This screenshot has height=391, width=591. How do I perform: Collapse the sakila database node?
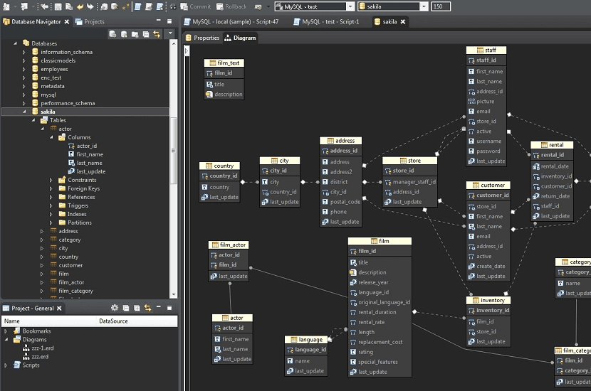(x=23, y=112)
